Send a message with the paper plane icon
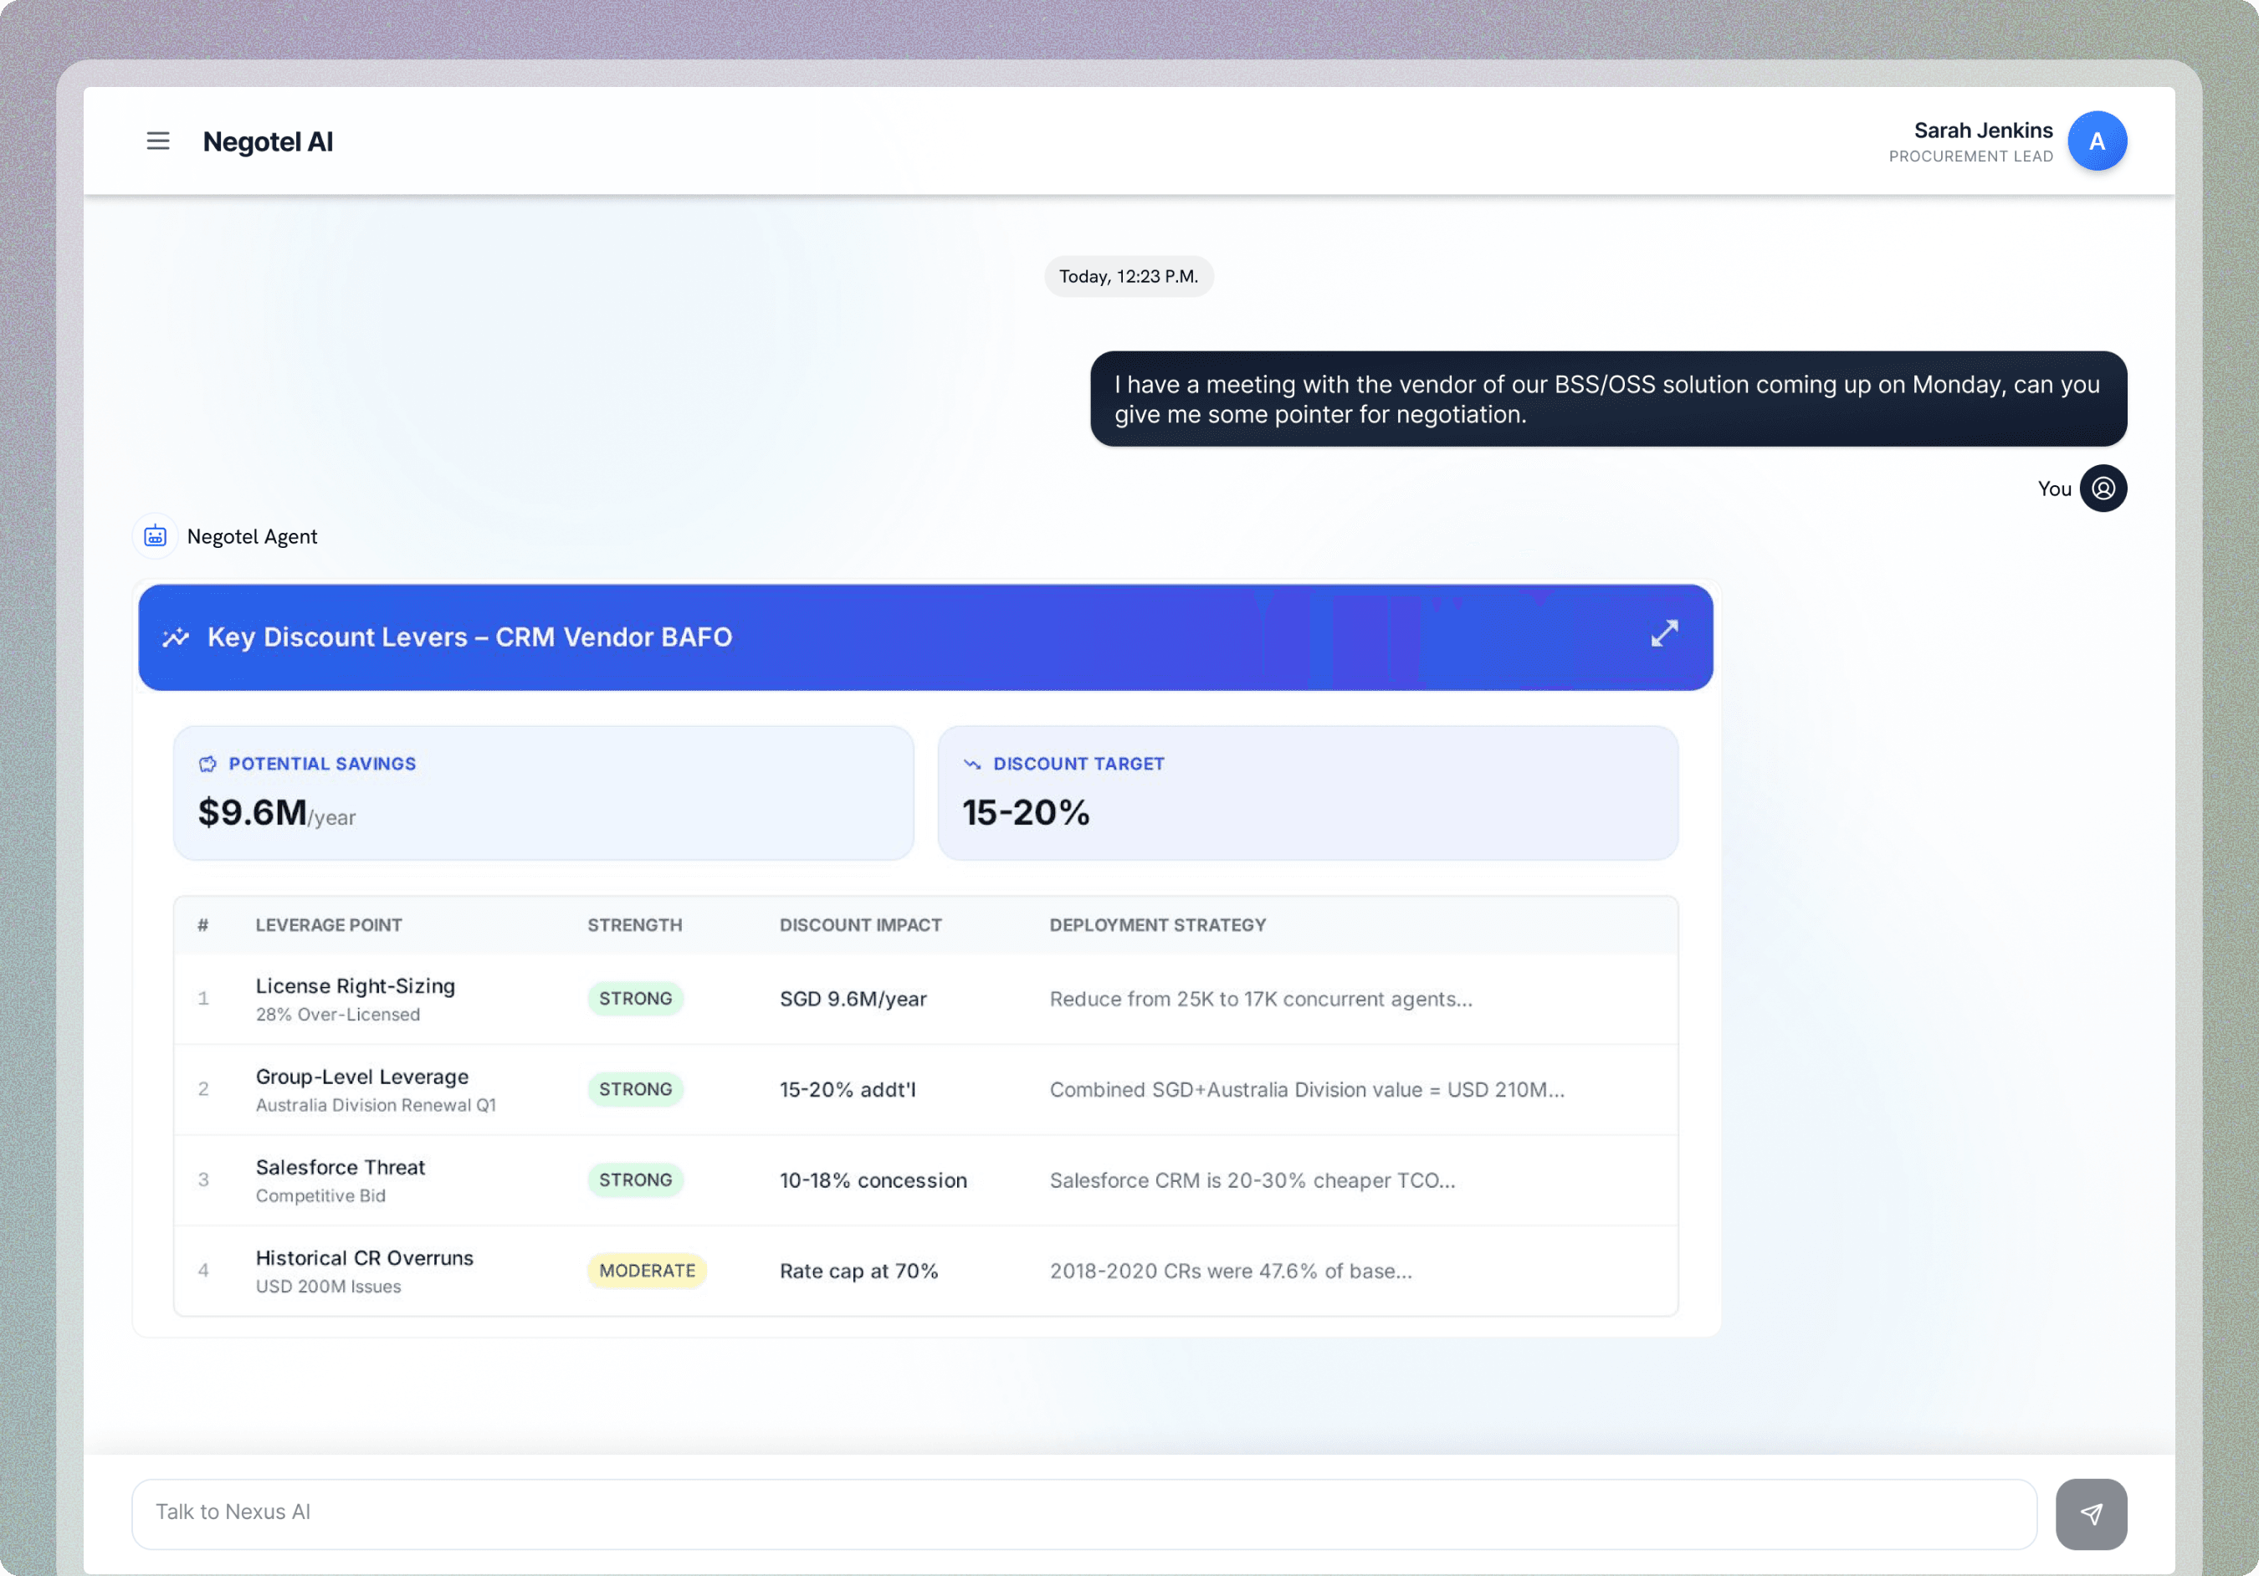The image size is (2259, 1576). tap(2091, 1513)
